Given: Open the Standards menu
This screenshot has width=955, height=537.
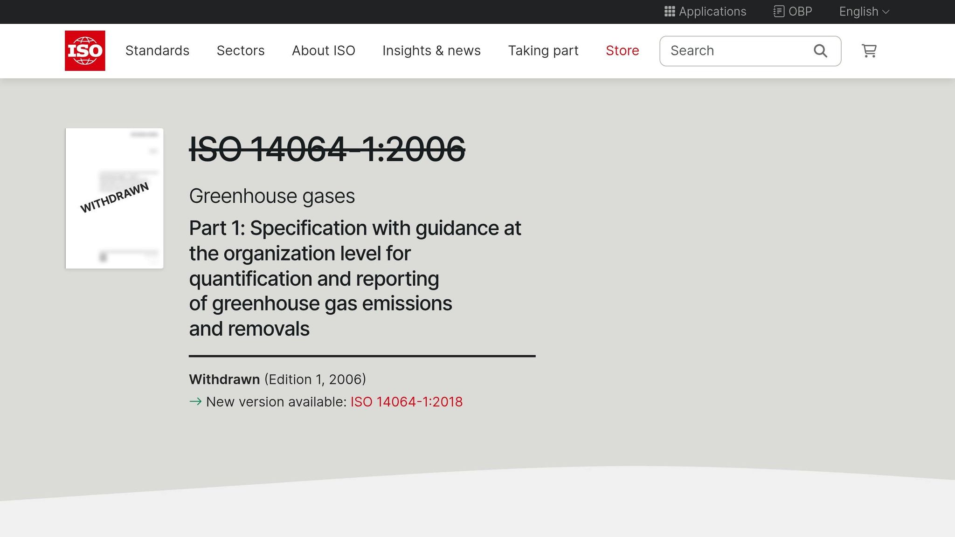Looking at the screenshot, I should click(x=157, y=50).
